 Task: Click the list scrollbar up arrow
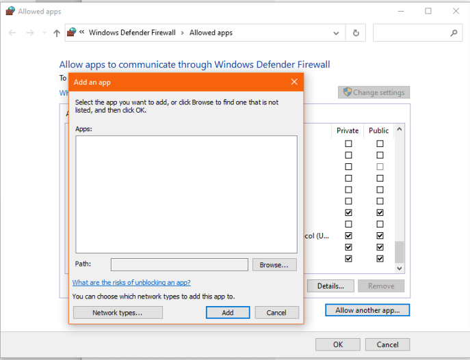tap(400, 129)
